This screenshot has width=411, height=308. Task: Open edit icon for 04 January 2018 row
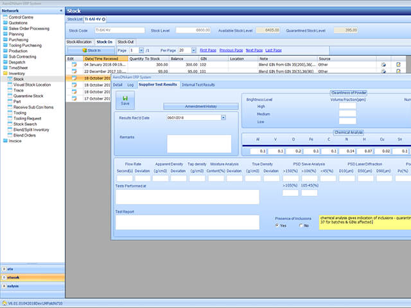pyautogui.click(x=74, y=64)
